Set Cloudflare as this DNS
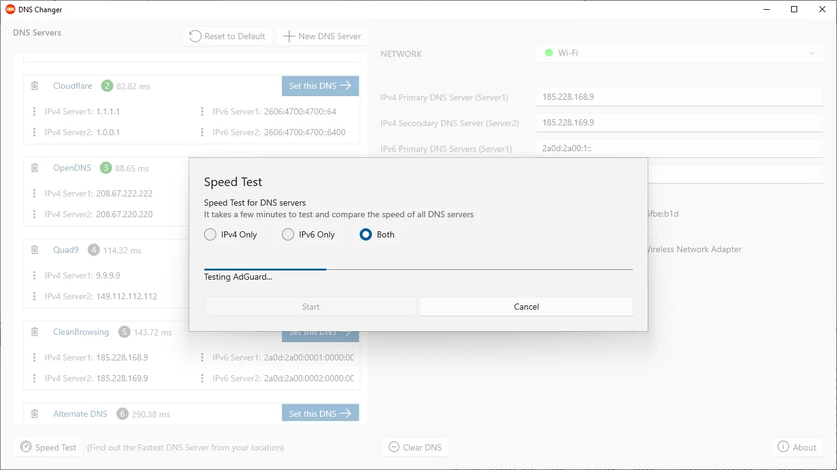Image resolution: width=837 pixels, height=470 pixels. coord(320,86)
